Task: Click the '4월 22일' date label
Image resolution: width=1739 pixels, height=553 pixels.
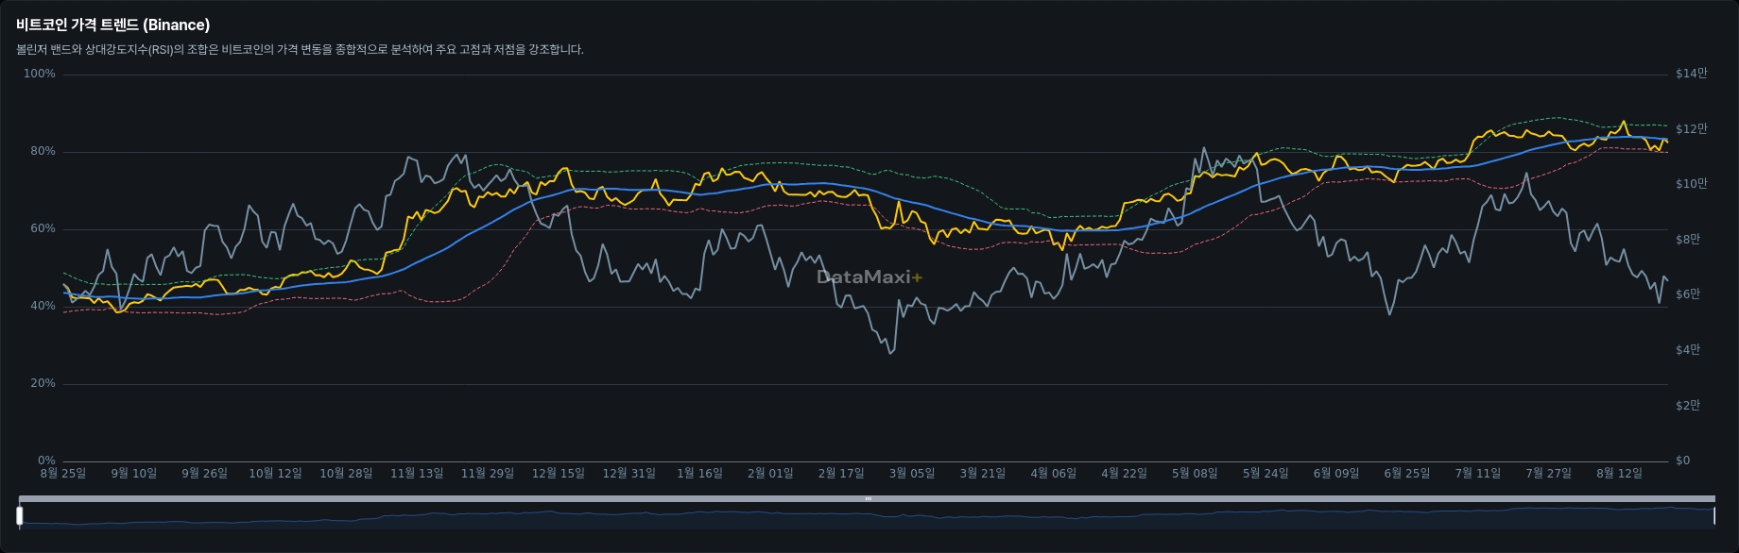Action: (1124, 474)
